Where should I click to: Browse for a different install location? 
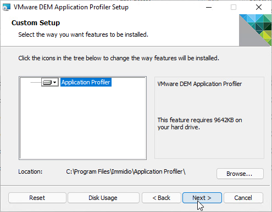240,174
